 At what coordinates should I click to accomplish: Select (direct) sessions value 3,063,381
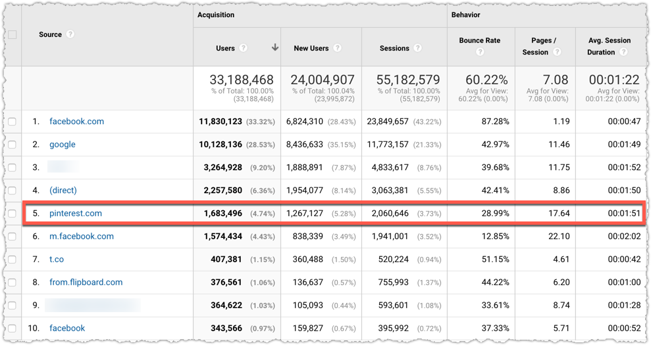pos(390,191)
